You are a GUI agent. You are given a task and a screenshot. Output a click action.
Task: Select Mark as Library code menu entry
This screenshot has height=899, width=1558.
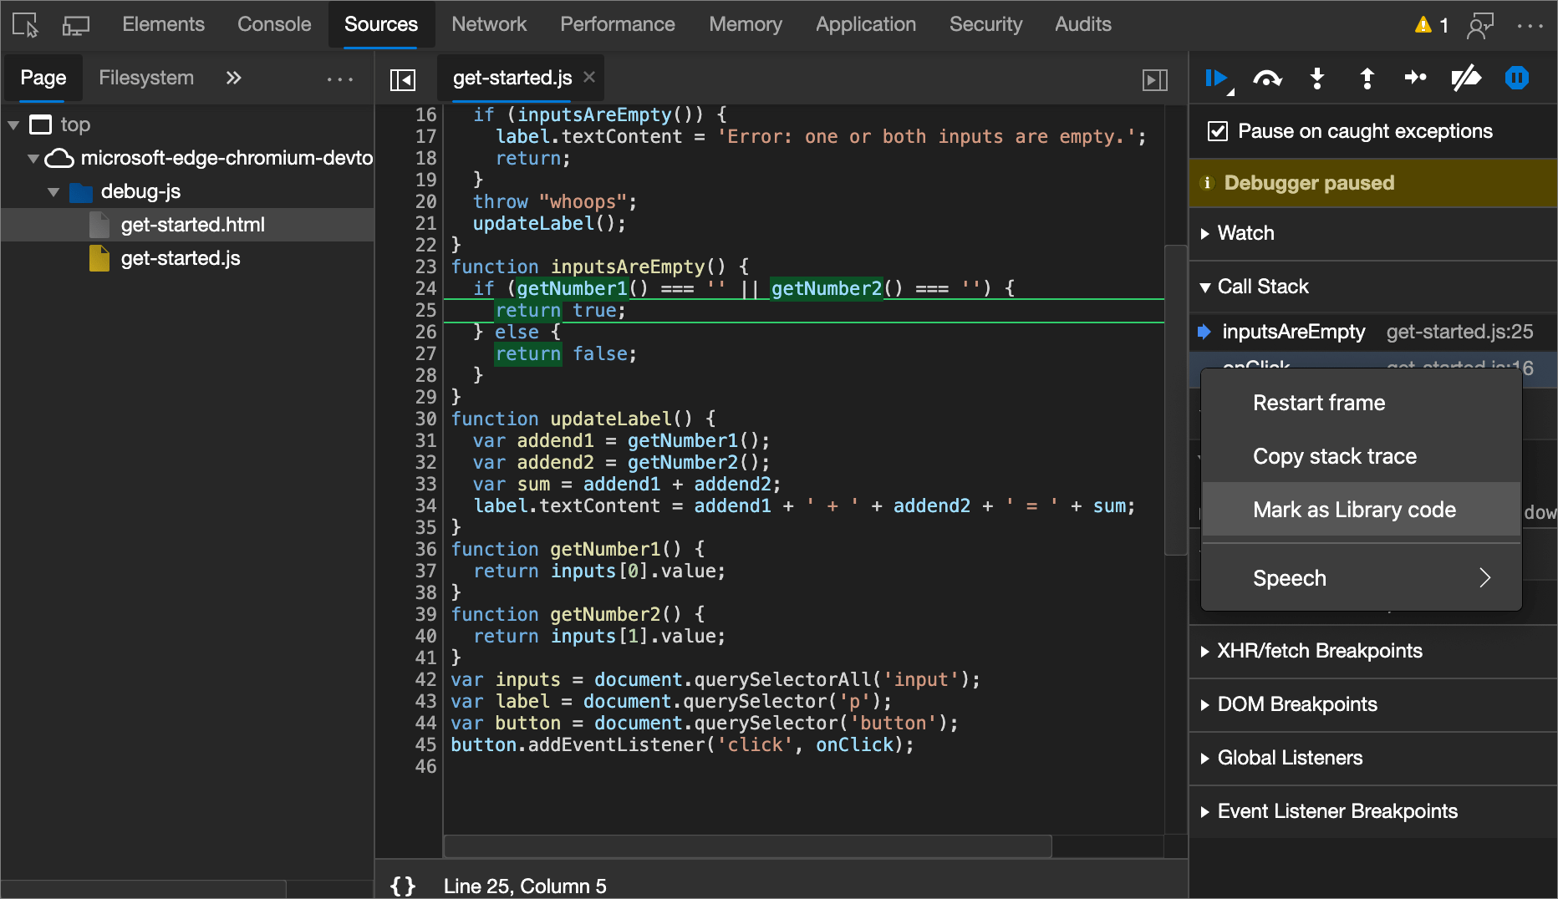click(1354, 510)
